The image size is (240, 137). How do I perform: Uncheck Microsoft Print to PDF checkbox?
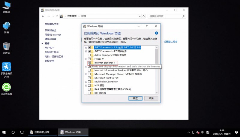[89, 78]
